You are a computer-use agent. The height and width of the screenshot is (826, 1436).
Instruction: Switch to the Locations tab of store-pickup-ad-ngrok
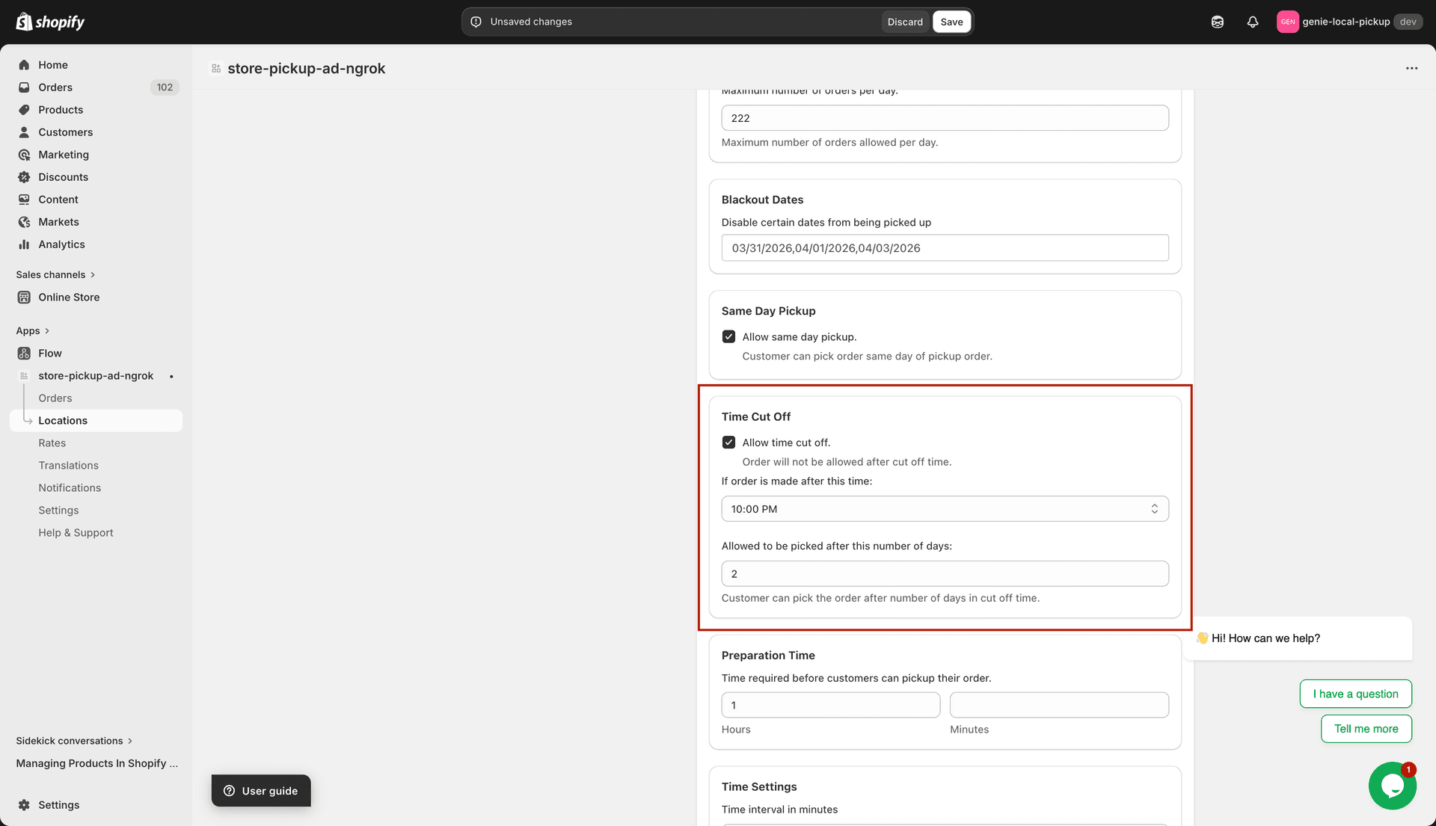point(63,420)
